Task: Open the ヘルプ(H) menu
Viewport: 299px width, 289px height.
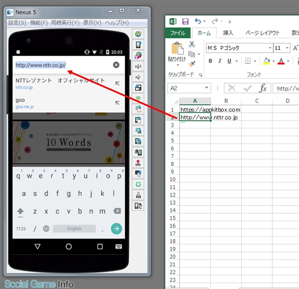Action: point(117,23)
